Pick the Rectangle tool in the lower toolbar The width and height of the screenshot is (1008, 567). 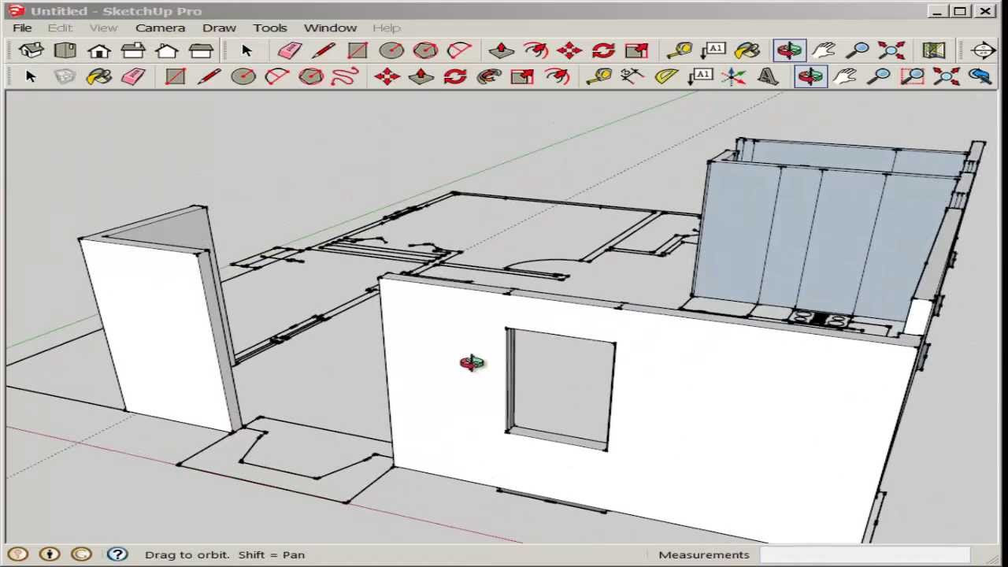176,76
